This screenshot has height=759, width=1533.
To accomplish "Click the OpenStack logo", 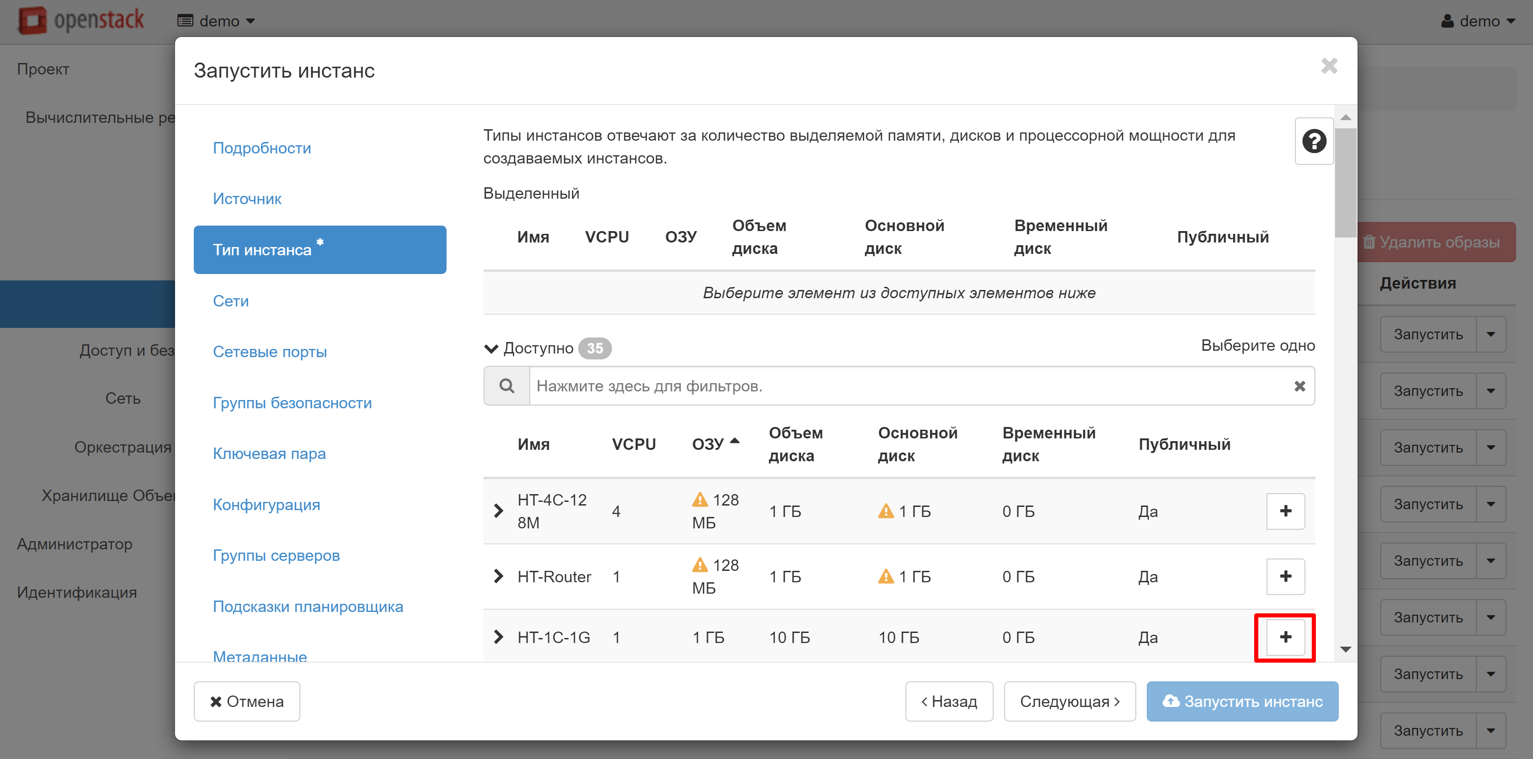I will coord(81,20).
